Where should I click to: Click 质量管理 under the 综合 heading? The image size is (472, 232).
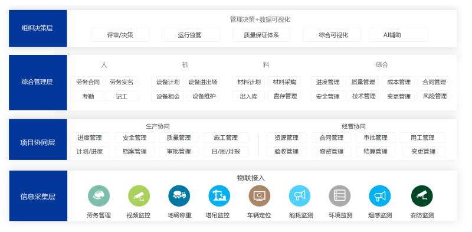point(363,81)
